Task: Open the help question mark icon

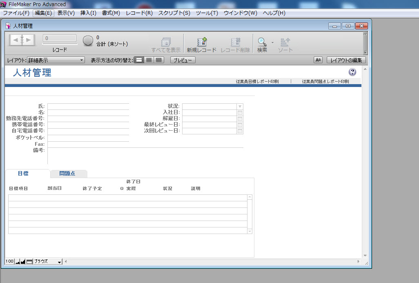Action: pos(352,72)
